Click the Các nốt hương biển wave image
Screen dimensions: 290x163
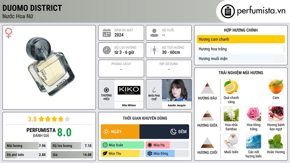[x=253, y=141]
